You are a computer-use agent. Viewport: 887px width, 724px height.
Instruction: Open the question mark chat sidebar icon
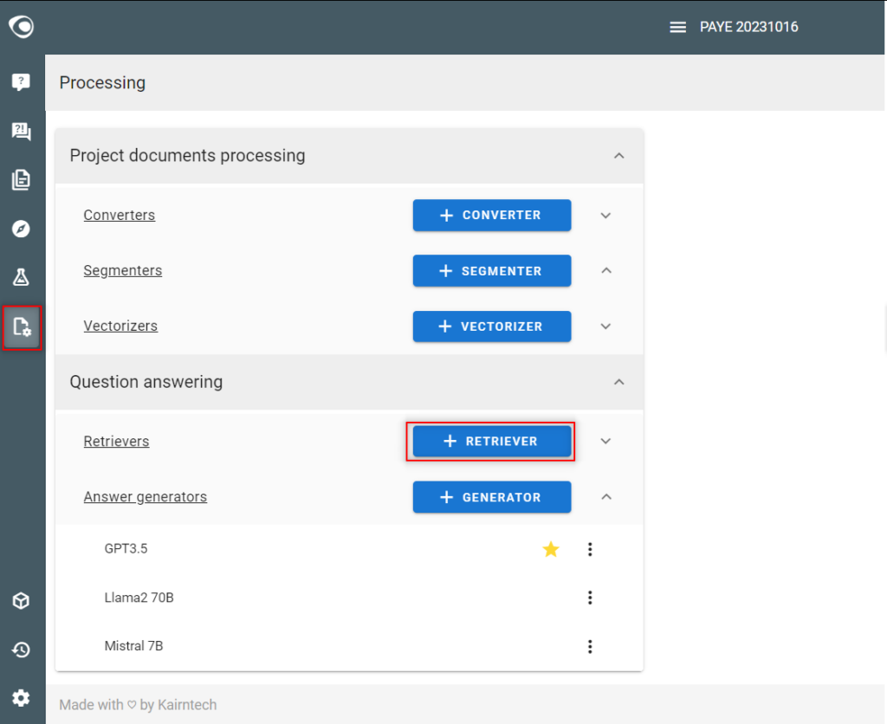pyautogui.click(x=22, y=82)
